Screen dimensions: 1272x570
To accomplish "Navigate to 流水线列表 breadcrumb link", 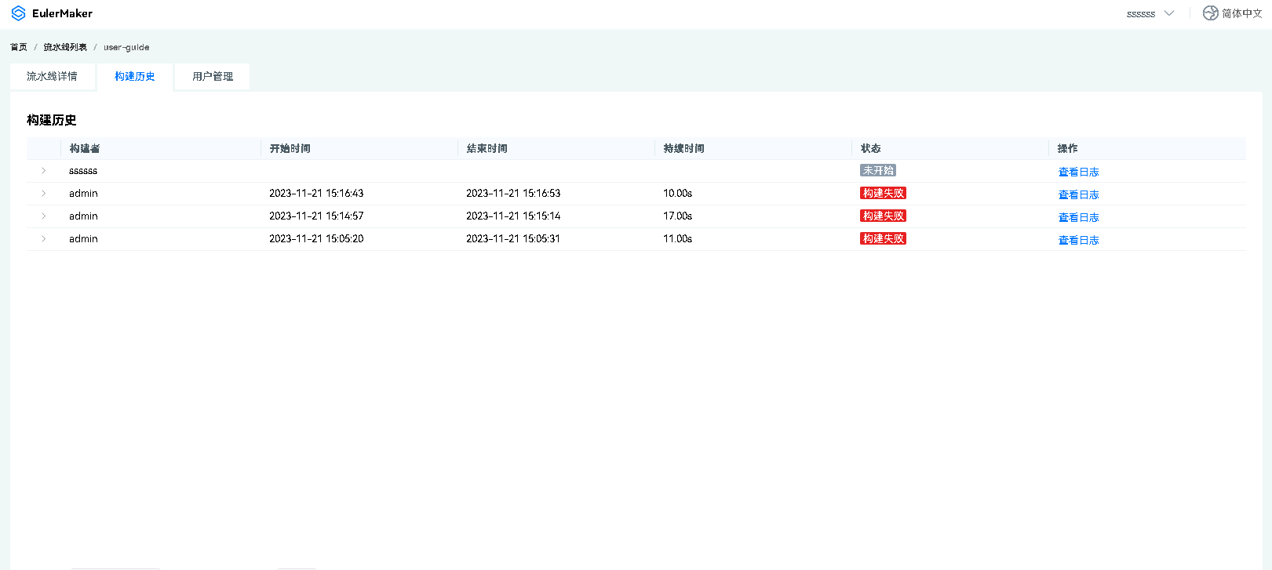I will pyautogui.click(x=65, y=48).
